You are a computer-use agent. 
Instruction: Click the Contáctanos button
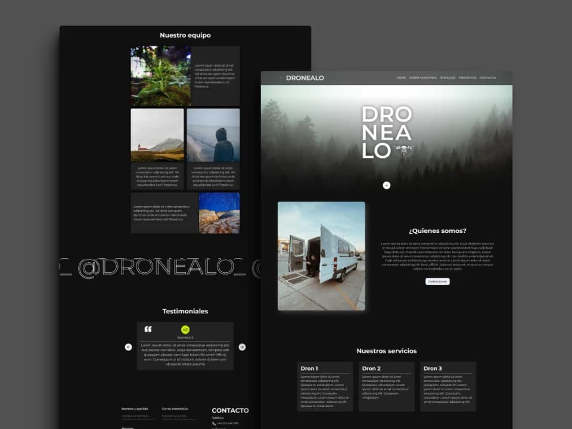pos(437,281)
